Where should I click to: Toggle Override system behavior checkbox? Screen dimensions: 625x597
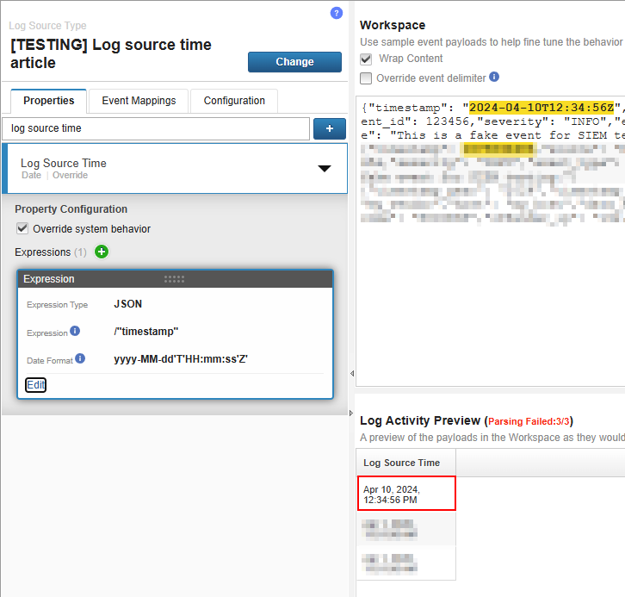click(x=22, y=229)
